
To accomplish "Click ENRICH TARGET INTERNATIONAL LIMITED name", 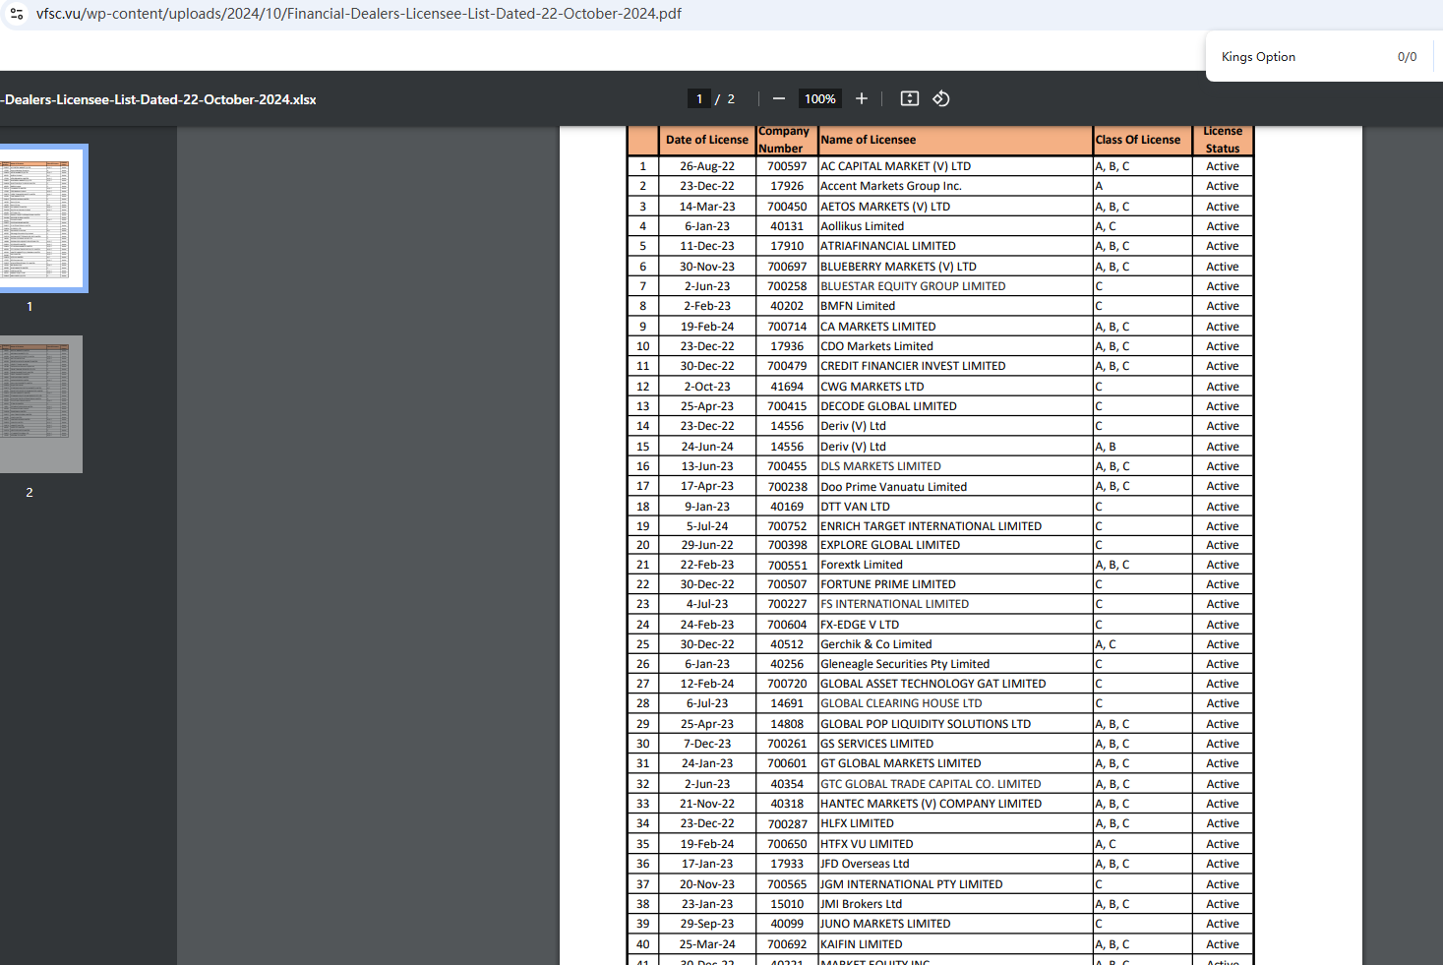I will [932, 526].
